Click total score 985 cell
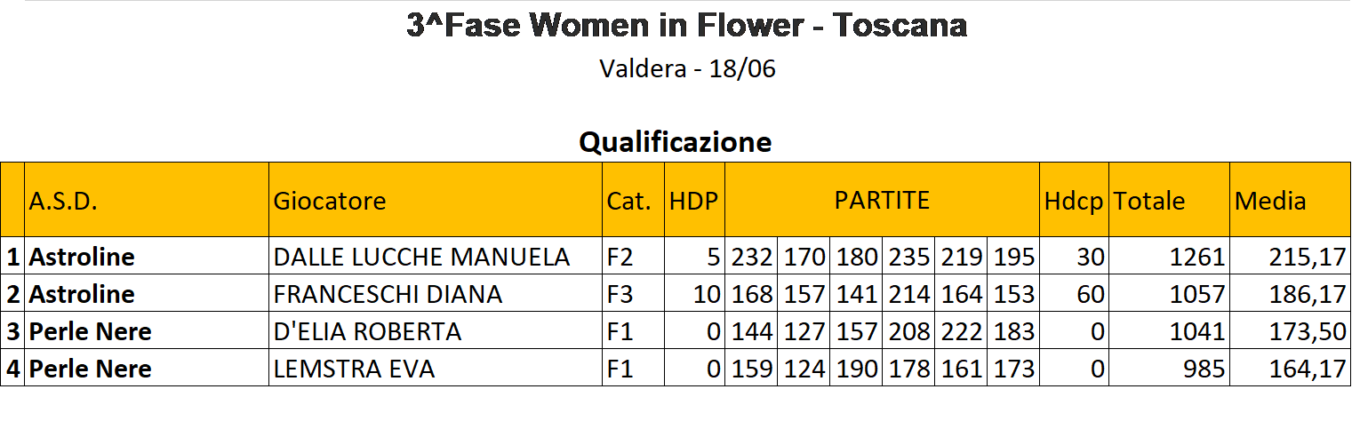Screen dimensions: 1352x421 (1170, 368)
